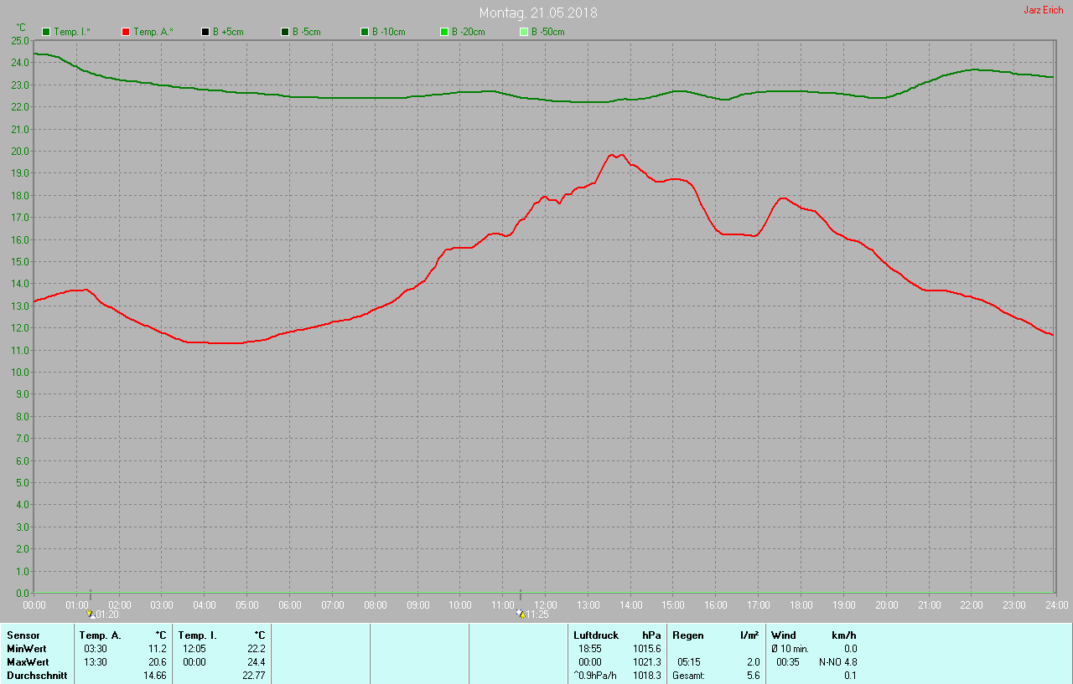The width and height of the screenshot is (1073, 684).
Task: Click the 06:00 x-axis tick label
Action: click(x=290, y=604)
